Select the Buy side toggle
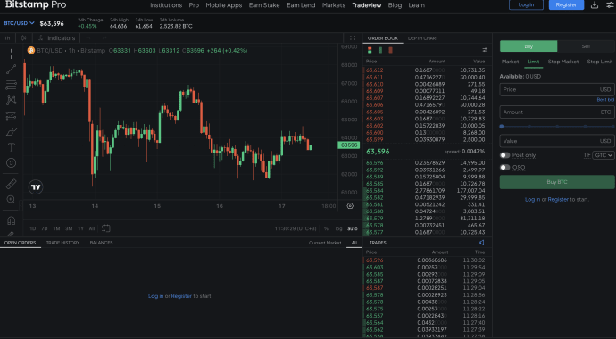This screenshot has height=339, width=616. coord(529,46)
